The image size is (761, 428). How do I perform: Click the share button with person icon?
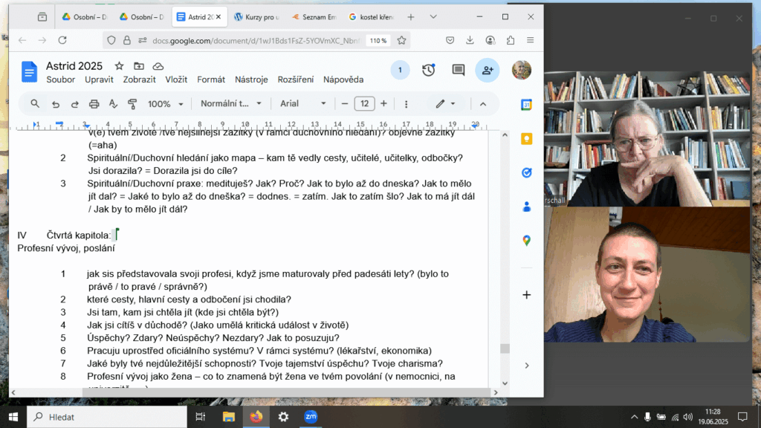[x=488, y=70]
